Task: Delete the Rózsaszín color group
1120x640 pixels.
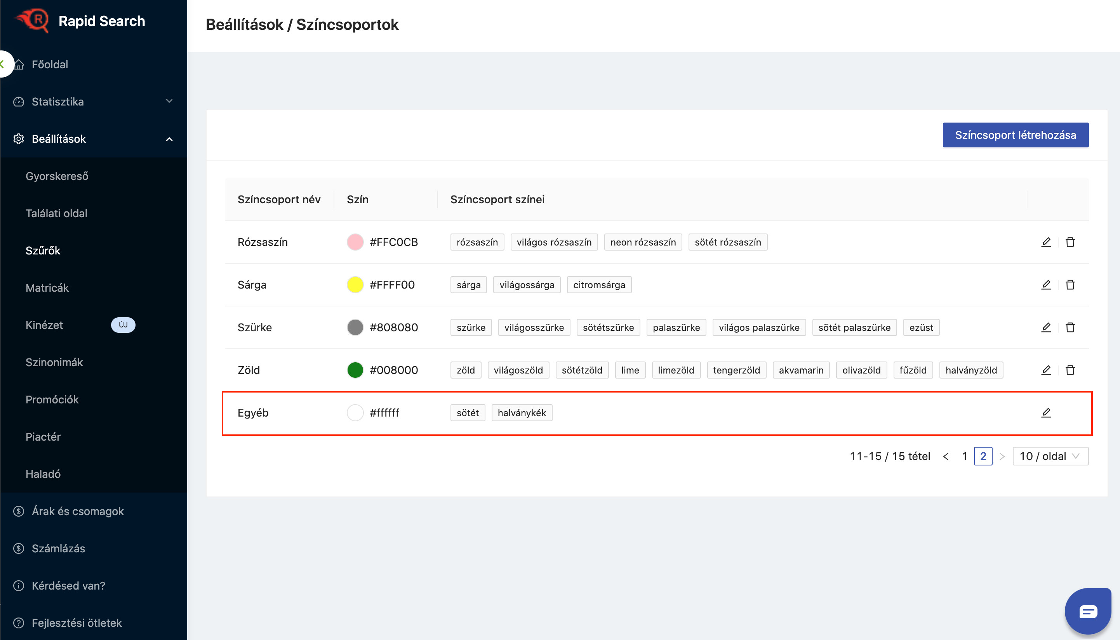Action: coord(1070,242)
